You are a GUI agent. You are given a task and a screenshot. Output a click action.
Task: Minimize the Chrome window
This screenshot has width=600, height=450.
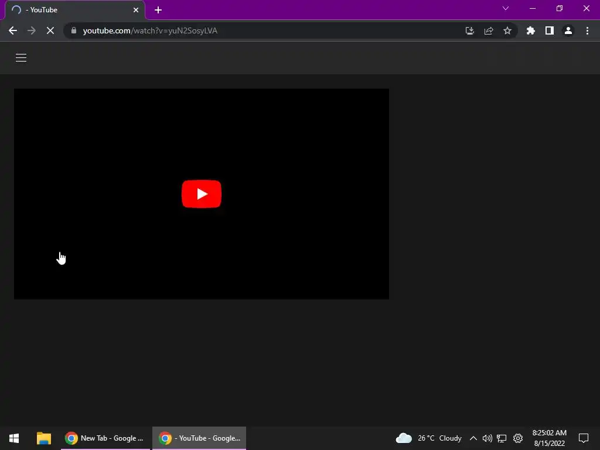tap(533, 8)
